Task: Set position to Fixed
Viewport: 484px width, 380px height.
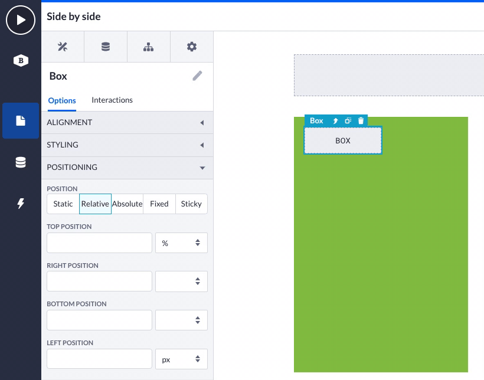Action: (x=159, y=204)
